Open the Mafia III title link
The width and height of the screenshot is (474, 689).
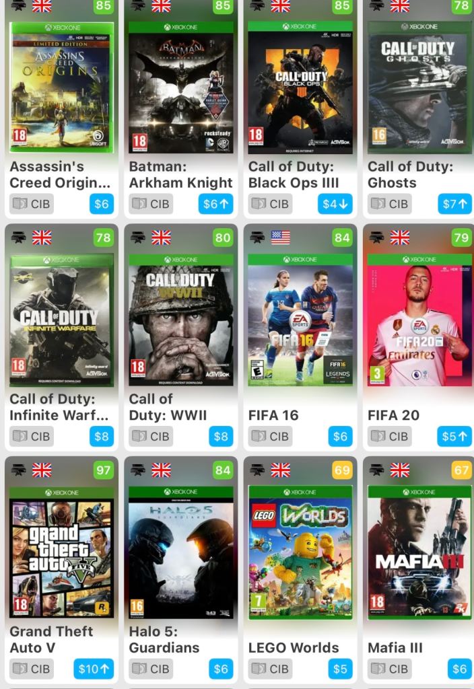point(395,648)
